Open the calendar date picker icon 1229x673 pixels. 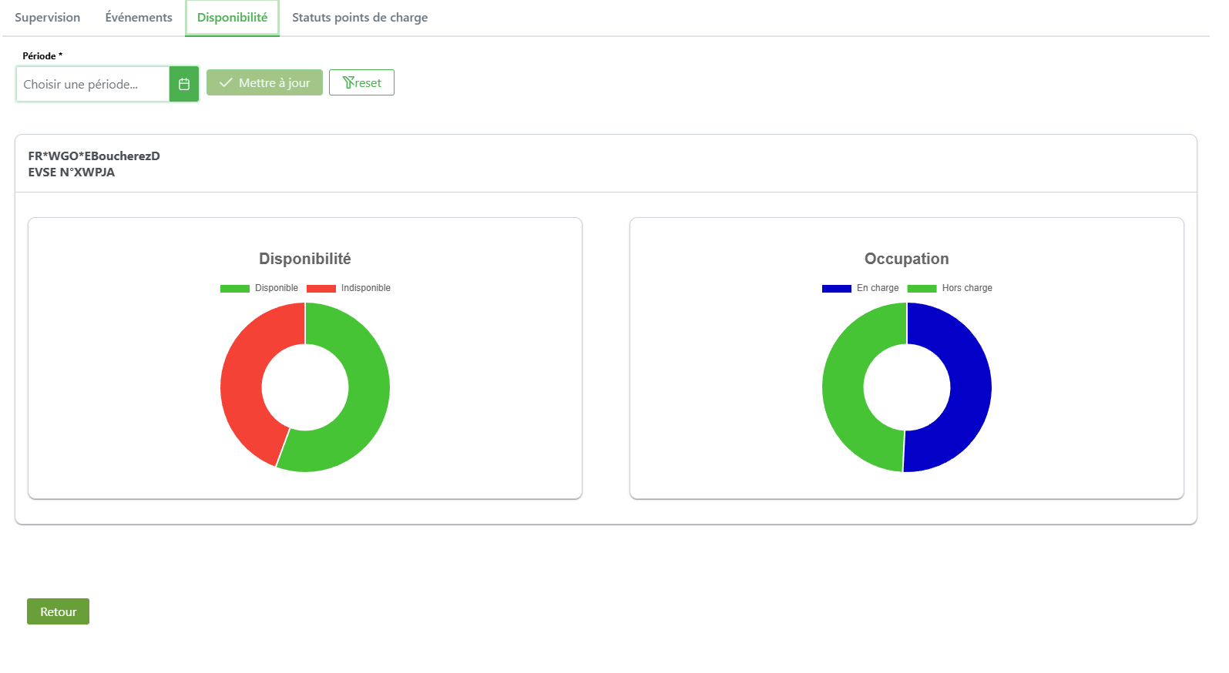click(x=184, y=84)
